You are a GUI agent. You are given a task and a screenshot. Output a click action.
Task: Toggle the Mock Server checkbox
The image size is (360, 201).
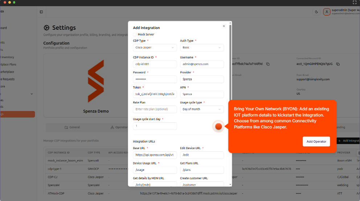(x=135, y=34)
